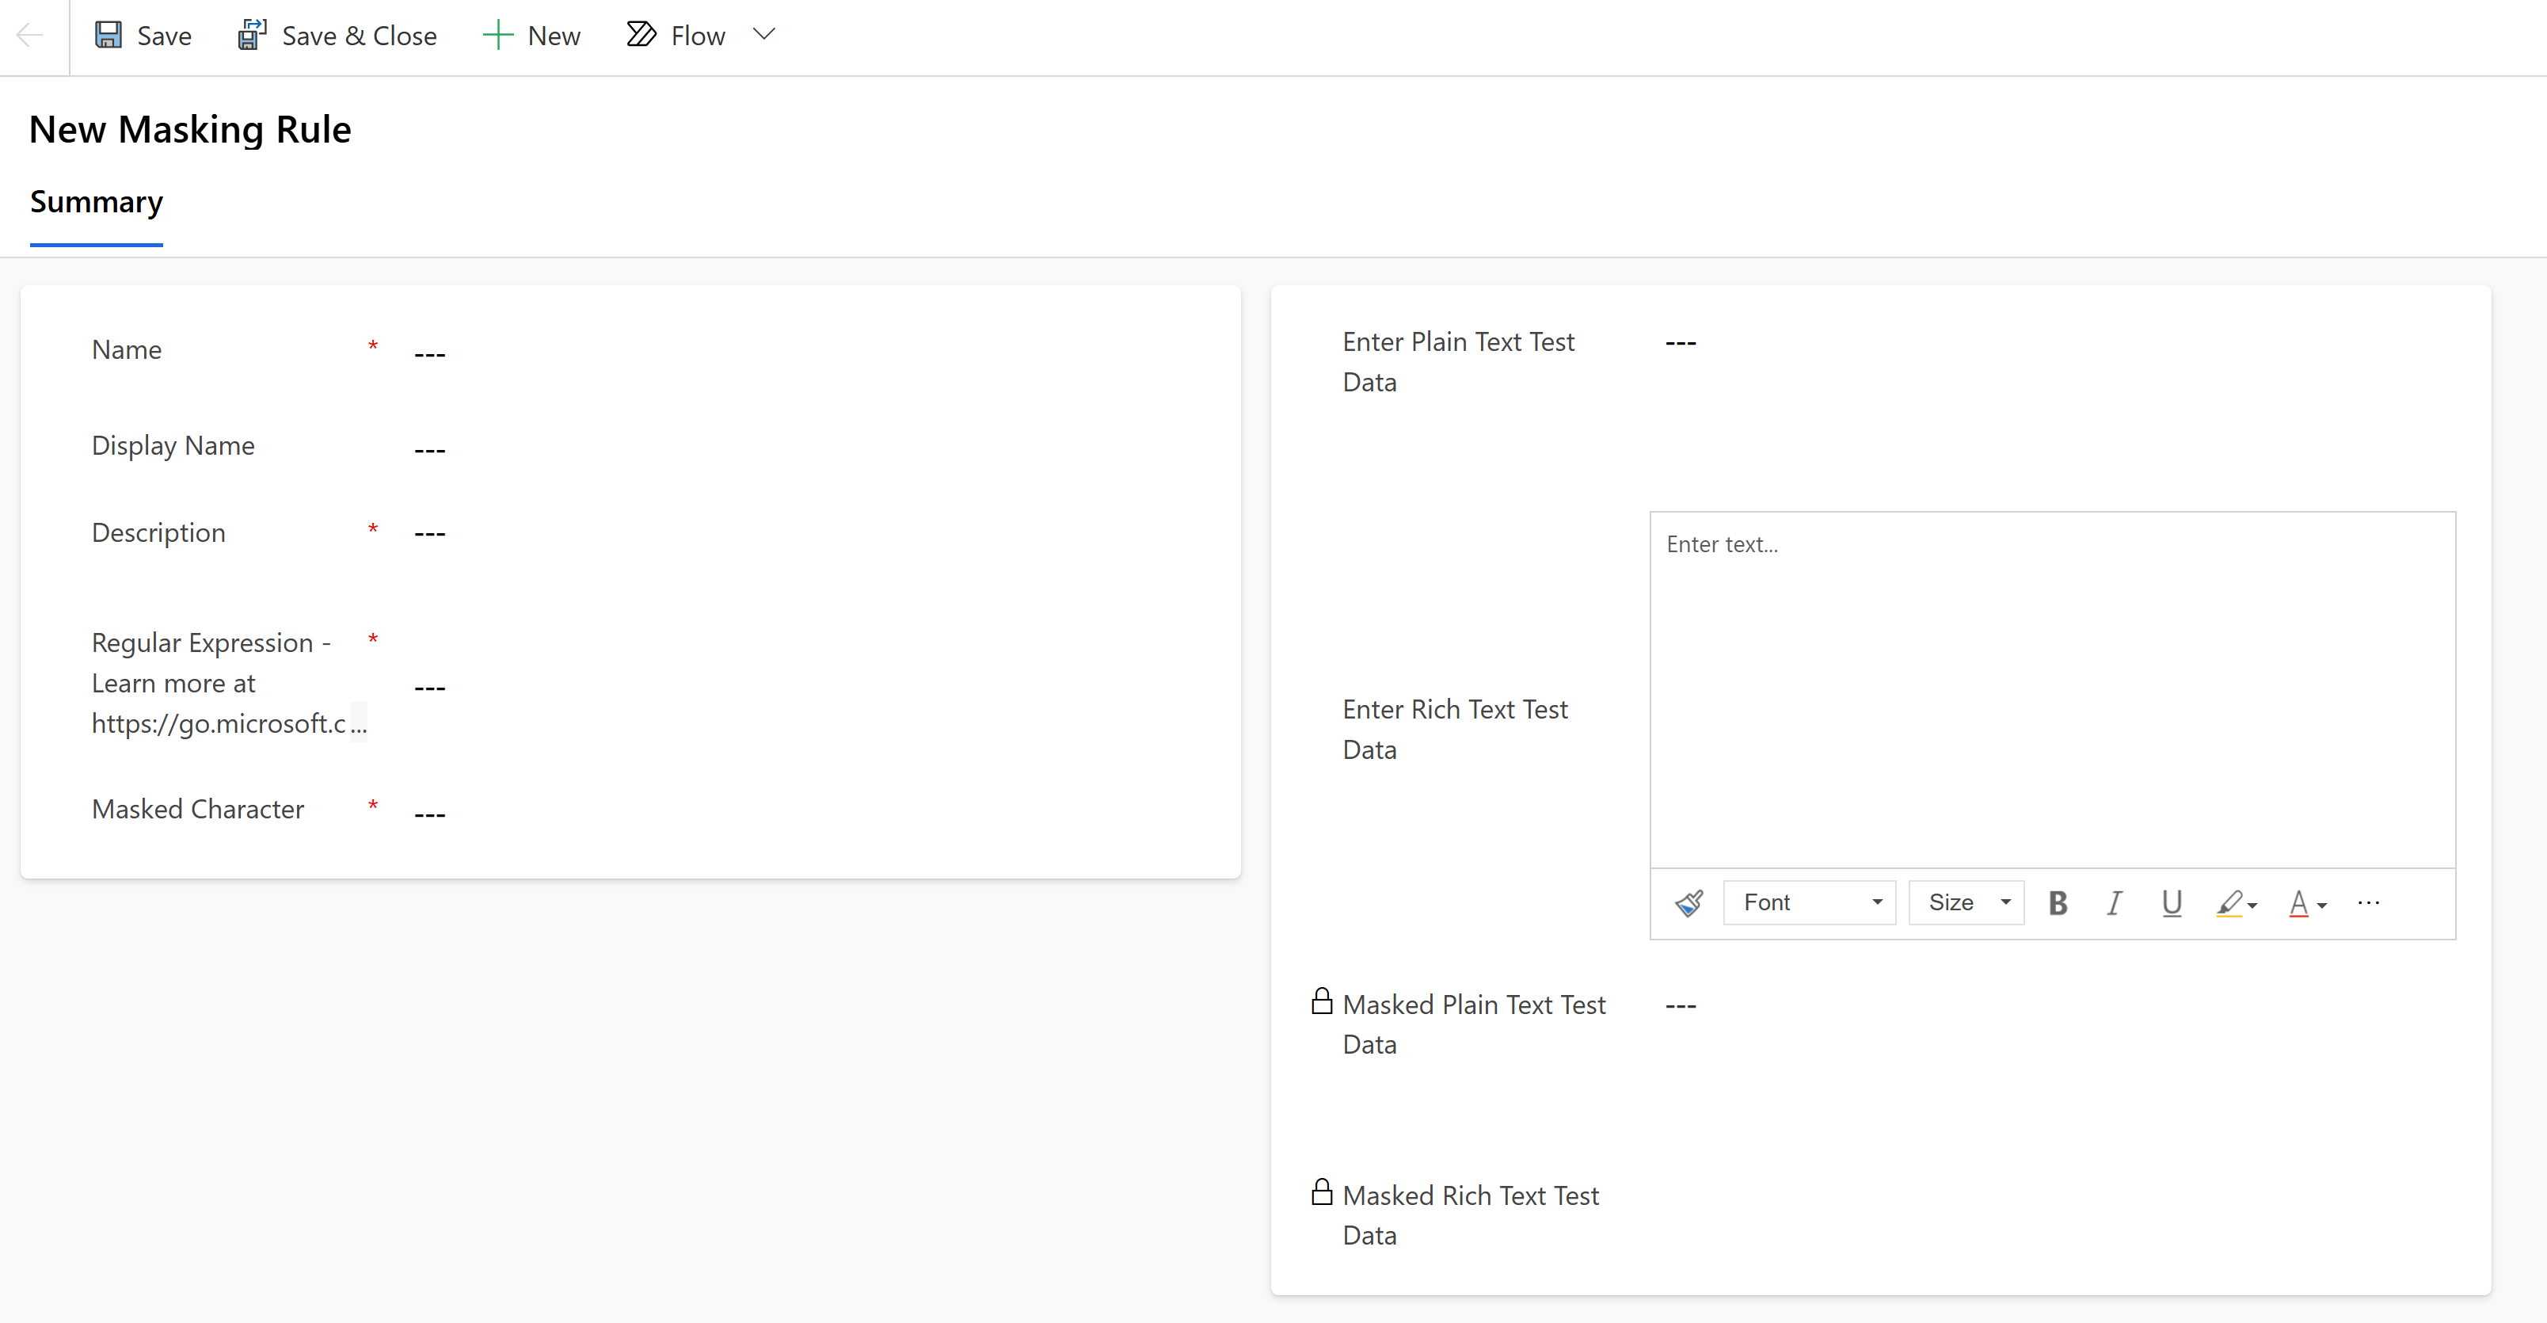This screenshot has width=2547, height=1323.
Task: Expand the Flow dropdown chevron
Action: click(763, 35)
